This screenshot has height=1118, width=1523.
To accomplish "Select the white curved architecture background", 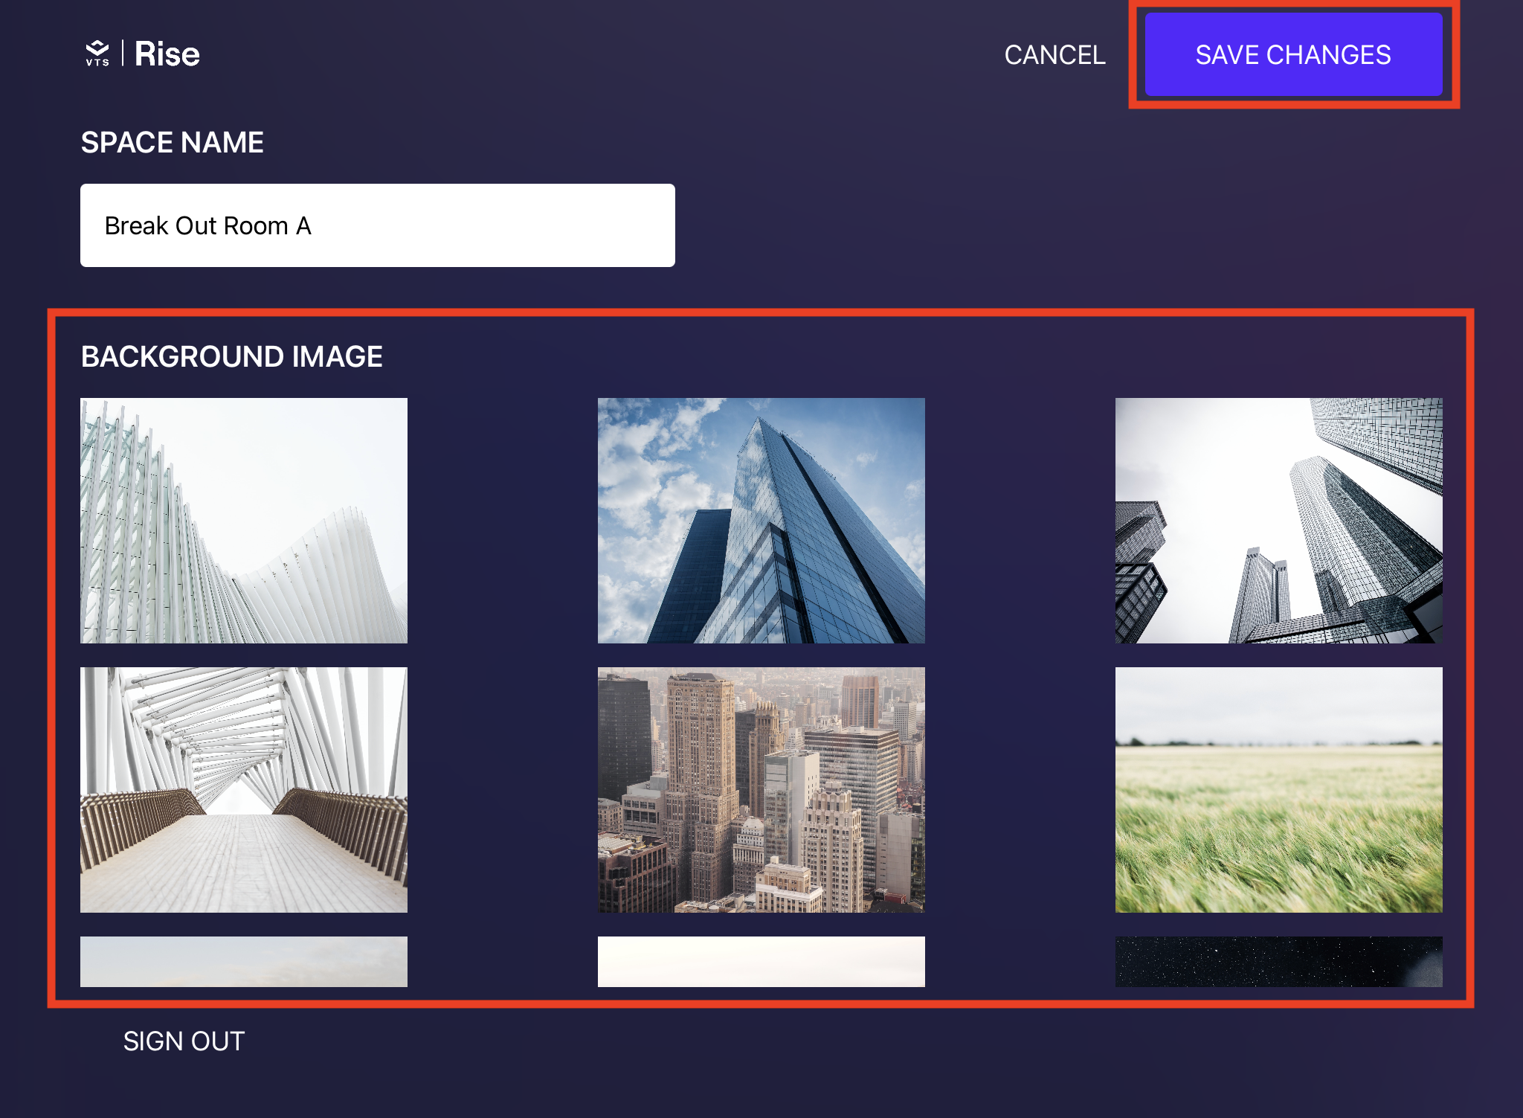I will (243, 520).
